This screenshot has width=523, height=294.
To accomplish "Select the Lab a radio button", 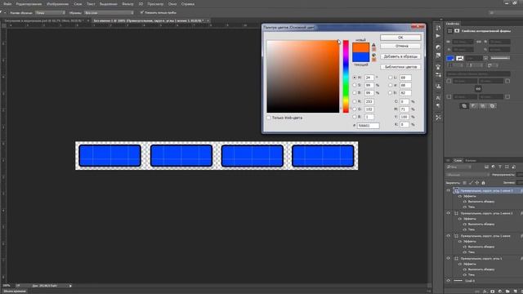I will coord(391,85).
